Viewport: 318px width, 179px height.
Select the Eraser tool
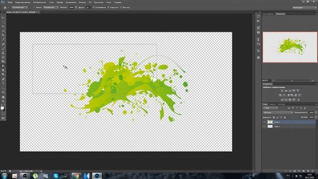pyautogui.click(x=3, y=62)
